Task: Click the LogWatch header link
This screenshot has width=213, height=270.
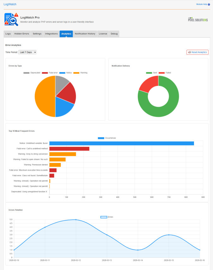Action: point(10,4)
